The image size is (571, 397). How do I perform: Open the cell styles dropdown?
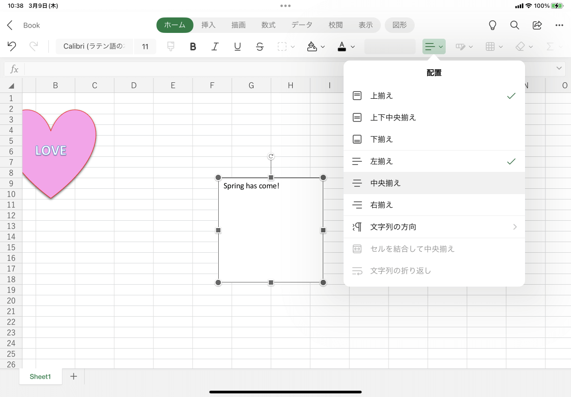(464, 46)
